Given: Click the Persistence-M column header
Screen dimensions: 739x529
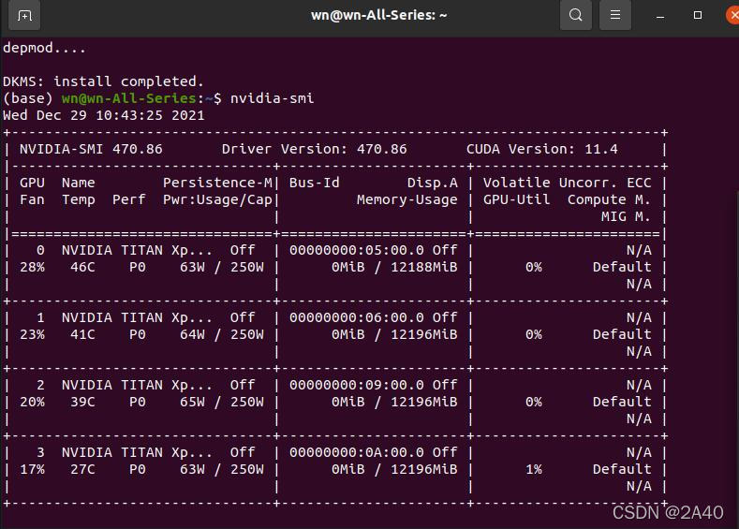Looking at the screenshot, I should 217,183.
